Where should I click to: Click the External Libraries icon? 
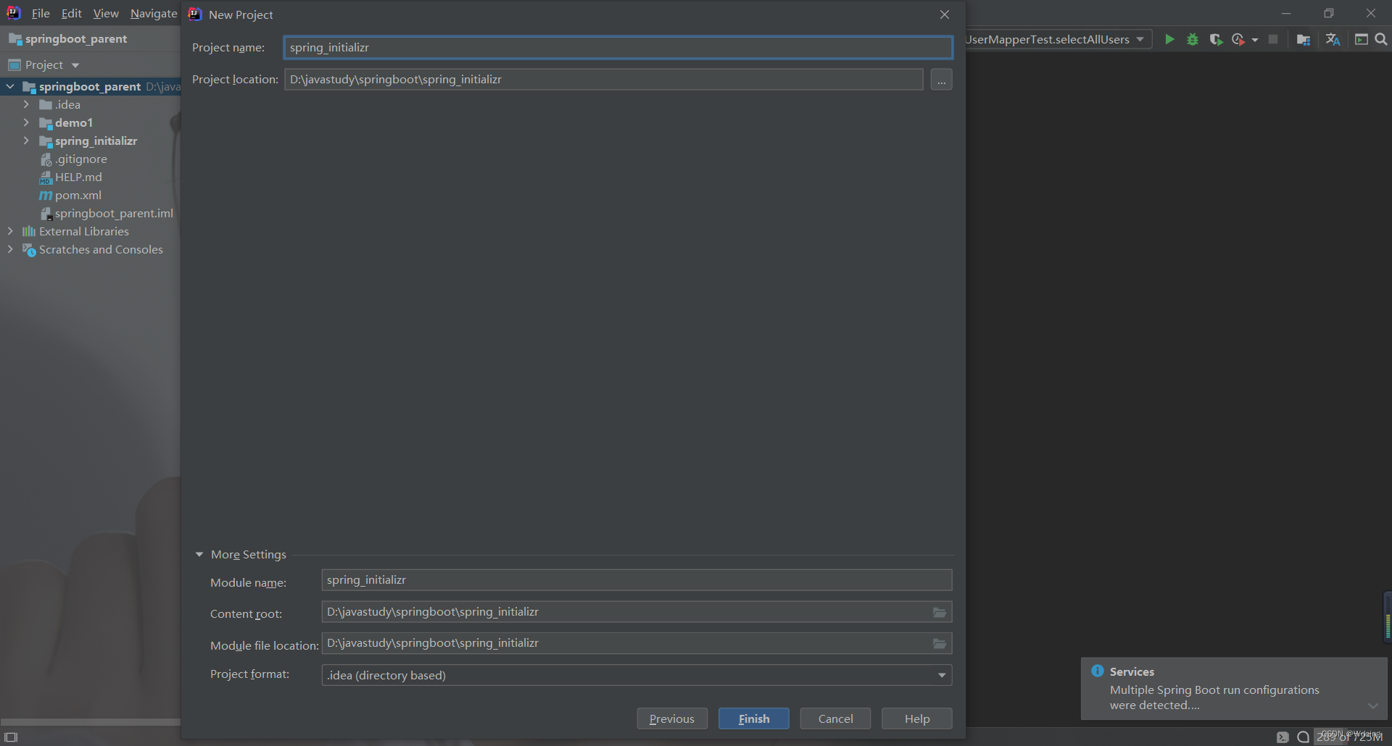[x=28, y=232]
